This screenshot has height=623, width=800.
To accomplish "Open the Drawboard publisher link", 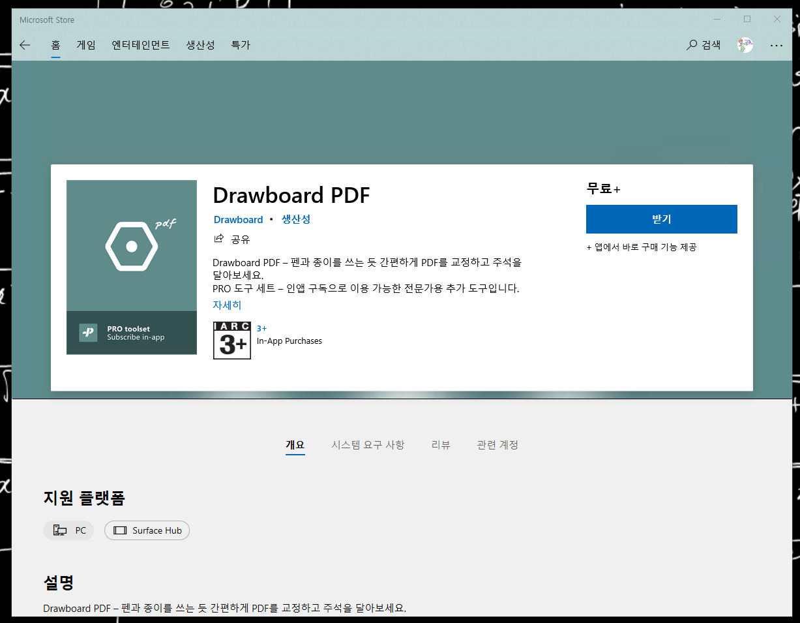I will tap(239, 220).
